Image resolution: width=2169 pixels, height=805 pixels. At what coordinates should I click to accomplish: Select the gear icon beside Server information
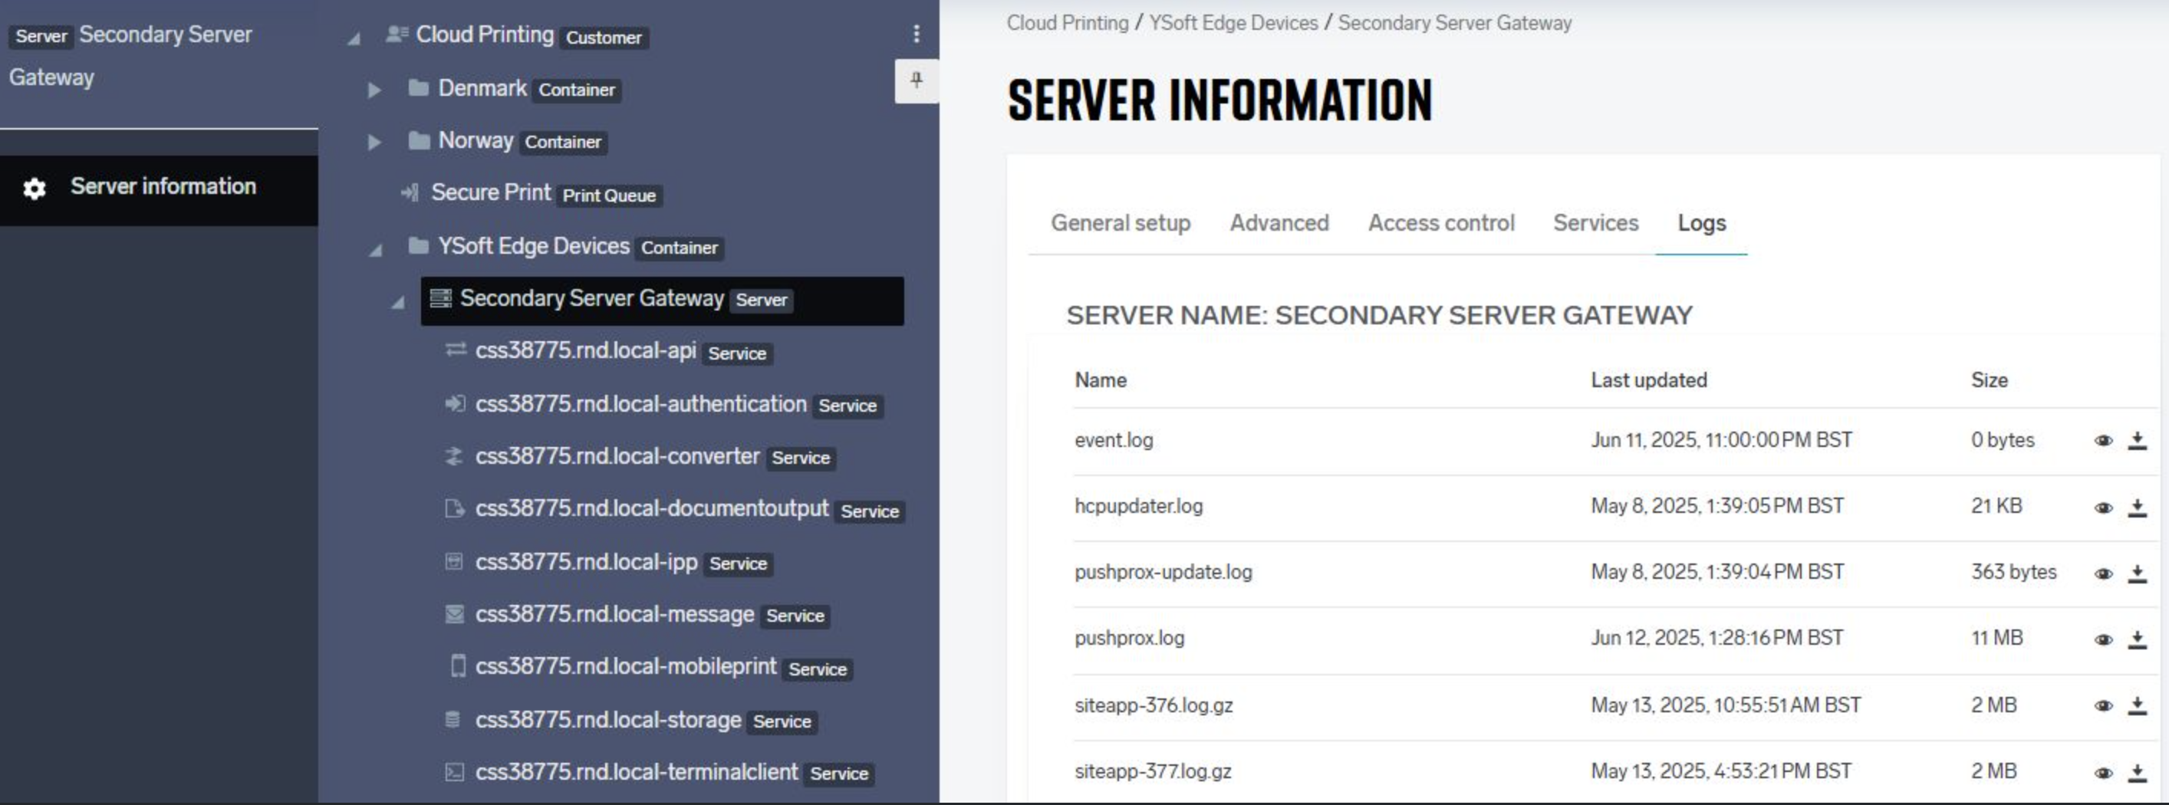coord(34,188)
